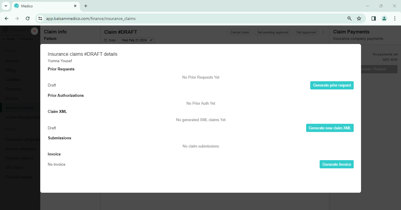The image size is (401, 210).
Task: Click the calendar icon beside the claim Date
Action: 106,40
